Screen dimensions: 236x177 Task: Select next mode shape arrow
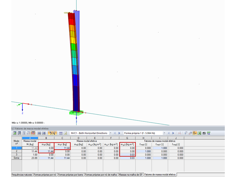click(173, 133)
